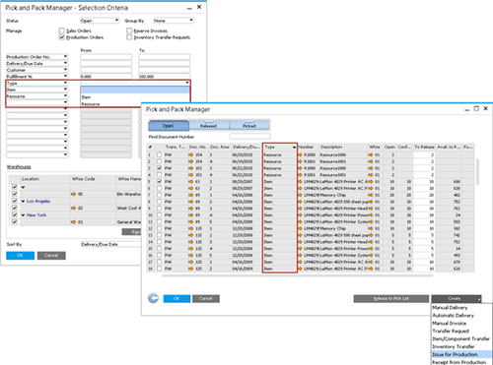The image size is (493, 365).
Task: Open item number link arrow in row 18
Action: (300, 269)
